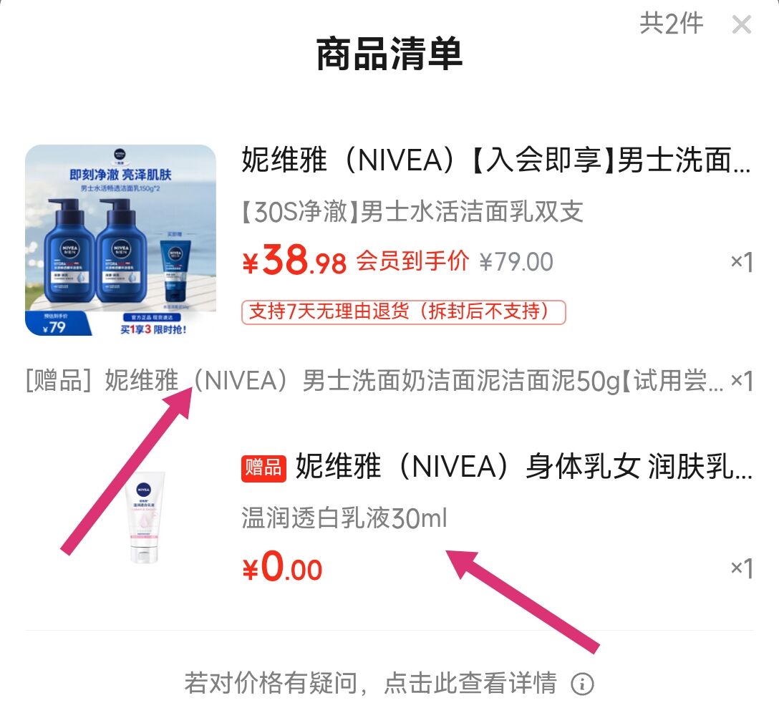The height and width of the screenshot is (718, 779).
Task: Tap the ×1 quantity beside ¥0.00 gift
Action: point(742,568)
